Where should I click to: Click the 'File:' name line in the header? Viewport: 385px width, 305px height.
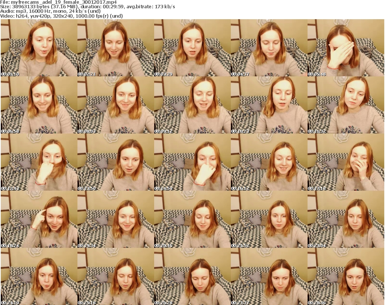58,2
